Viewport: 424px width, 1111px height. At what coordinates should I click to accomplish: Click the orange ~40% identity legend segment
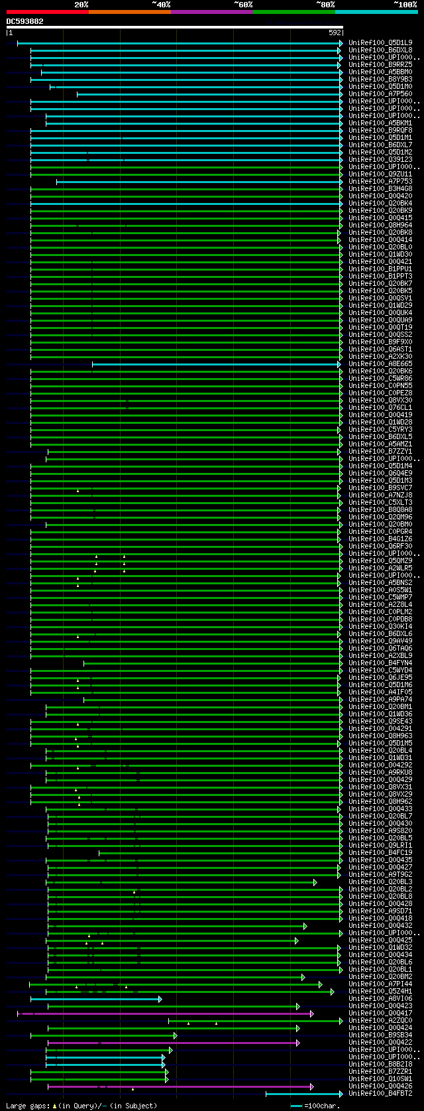pos(129,11)
